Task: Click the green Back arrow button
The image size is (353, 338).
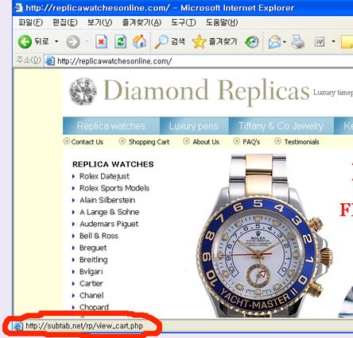Action: click(x=25, y=42)
